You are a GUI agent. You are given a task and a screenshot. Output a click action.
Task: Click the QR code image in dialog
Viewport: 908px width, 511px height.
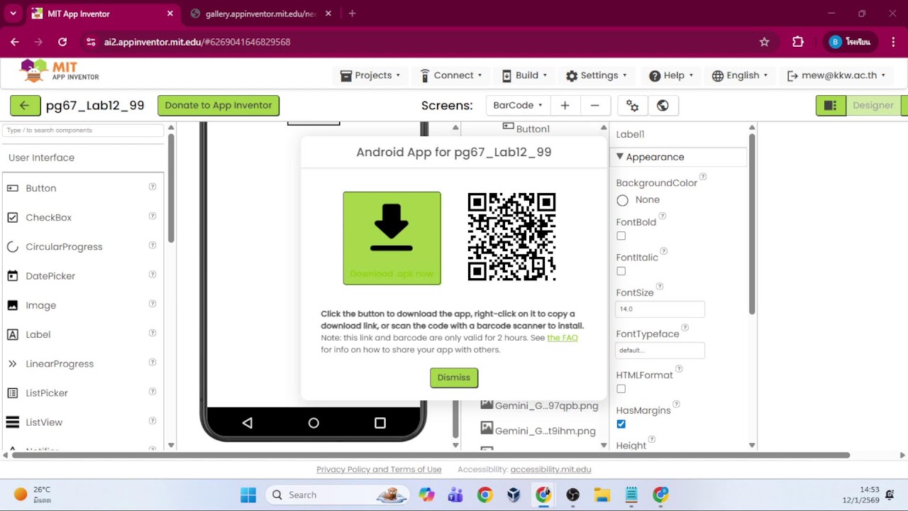[511, 237]
